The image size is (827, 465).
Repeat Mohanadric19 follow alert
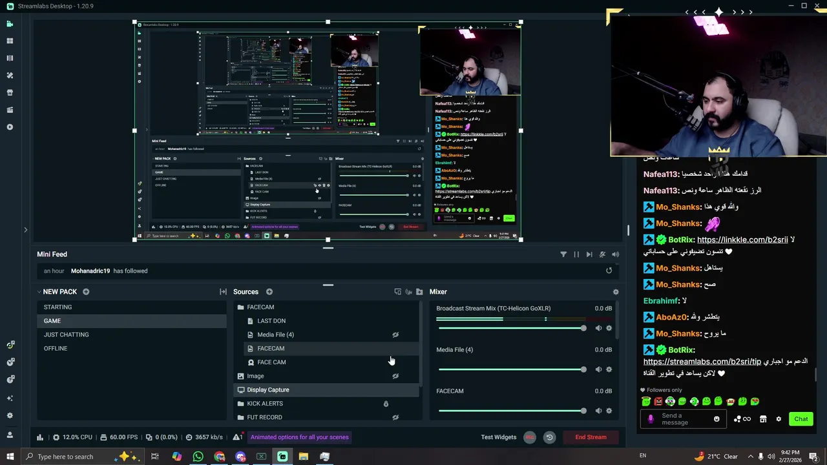pos(609,271)
